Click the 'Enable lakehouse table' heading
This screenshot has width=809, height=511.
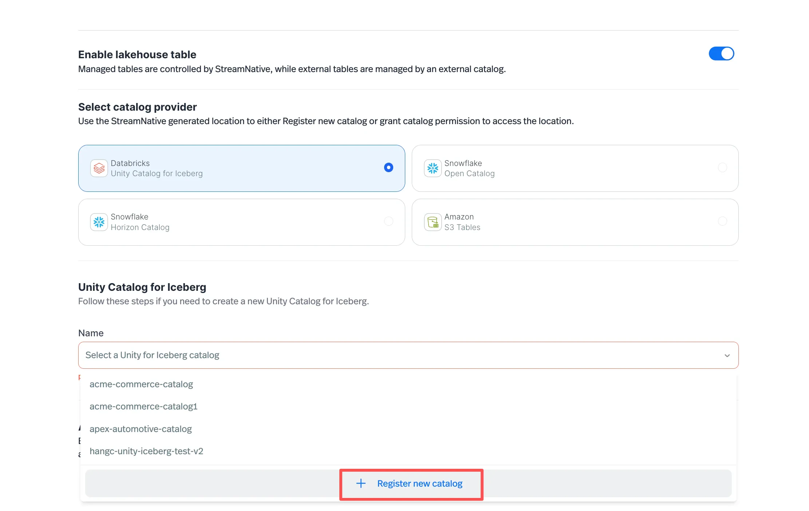tap(137, 55)
